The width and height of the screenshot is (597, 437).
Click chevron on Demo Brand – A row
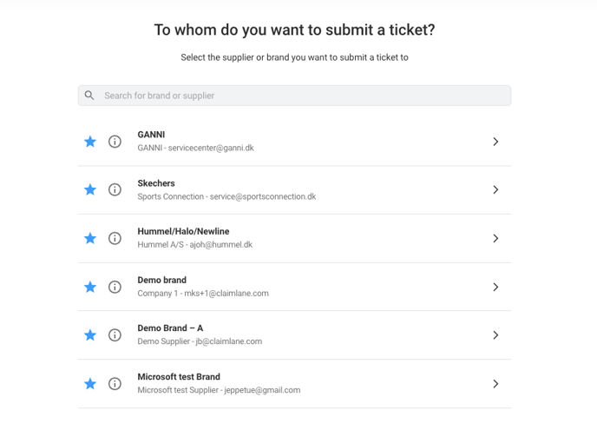(495, 334)
